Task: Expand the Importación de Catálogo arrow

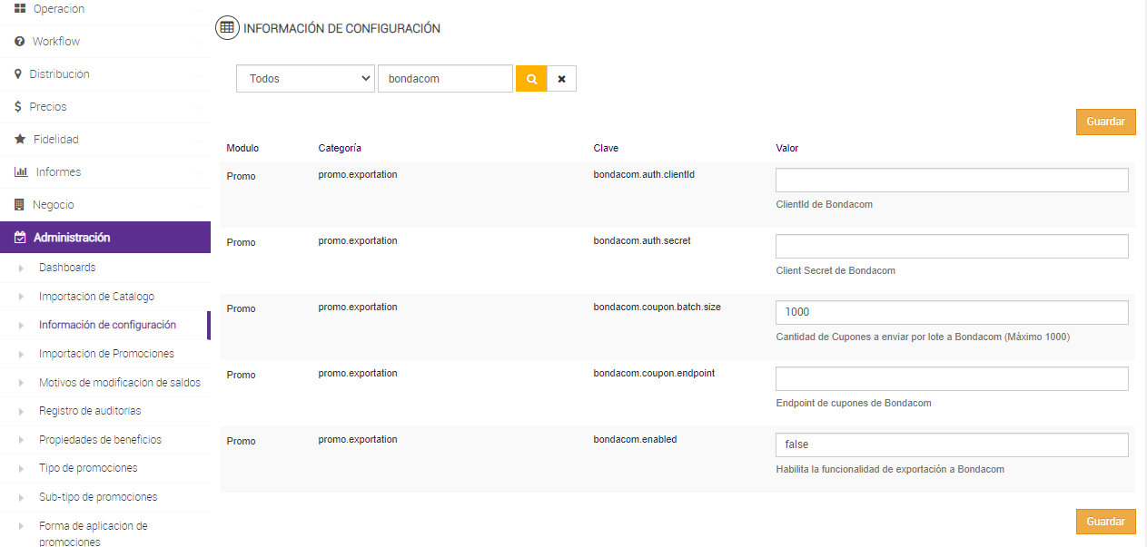Action: point(22,298)
